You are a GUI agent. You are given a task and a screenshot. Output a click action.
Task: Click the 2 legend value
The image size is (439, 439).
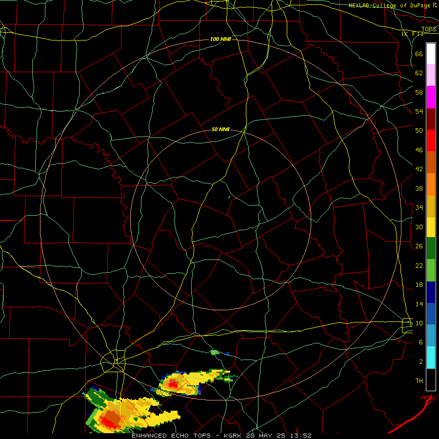click(x=421, y=362)
